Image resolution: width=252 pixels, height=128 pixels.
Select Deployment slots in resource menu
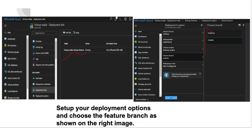coord(43,90)
